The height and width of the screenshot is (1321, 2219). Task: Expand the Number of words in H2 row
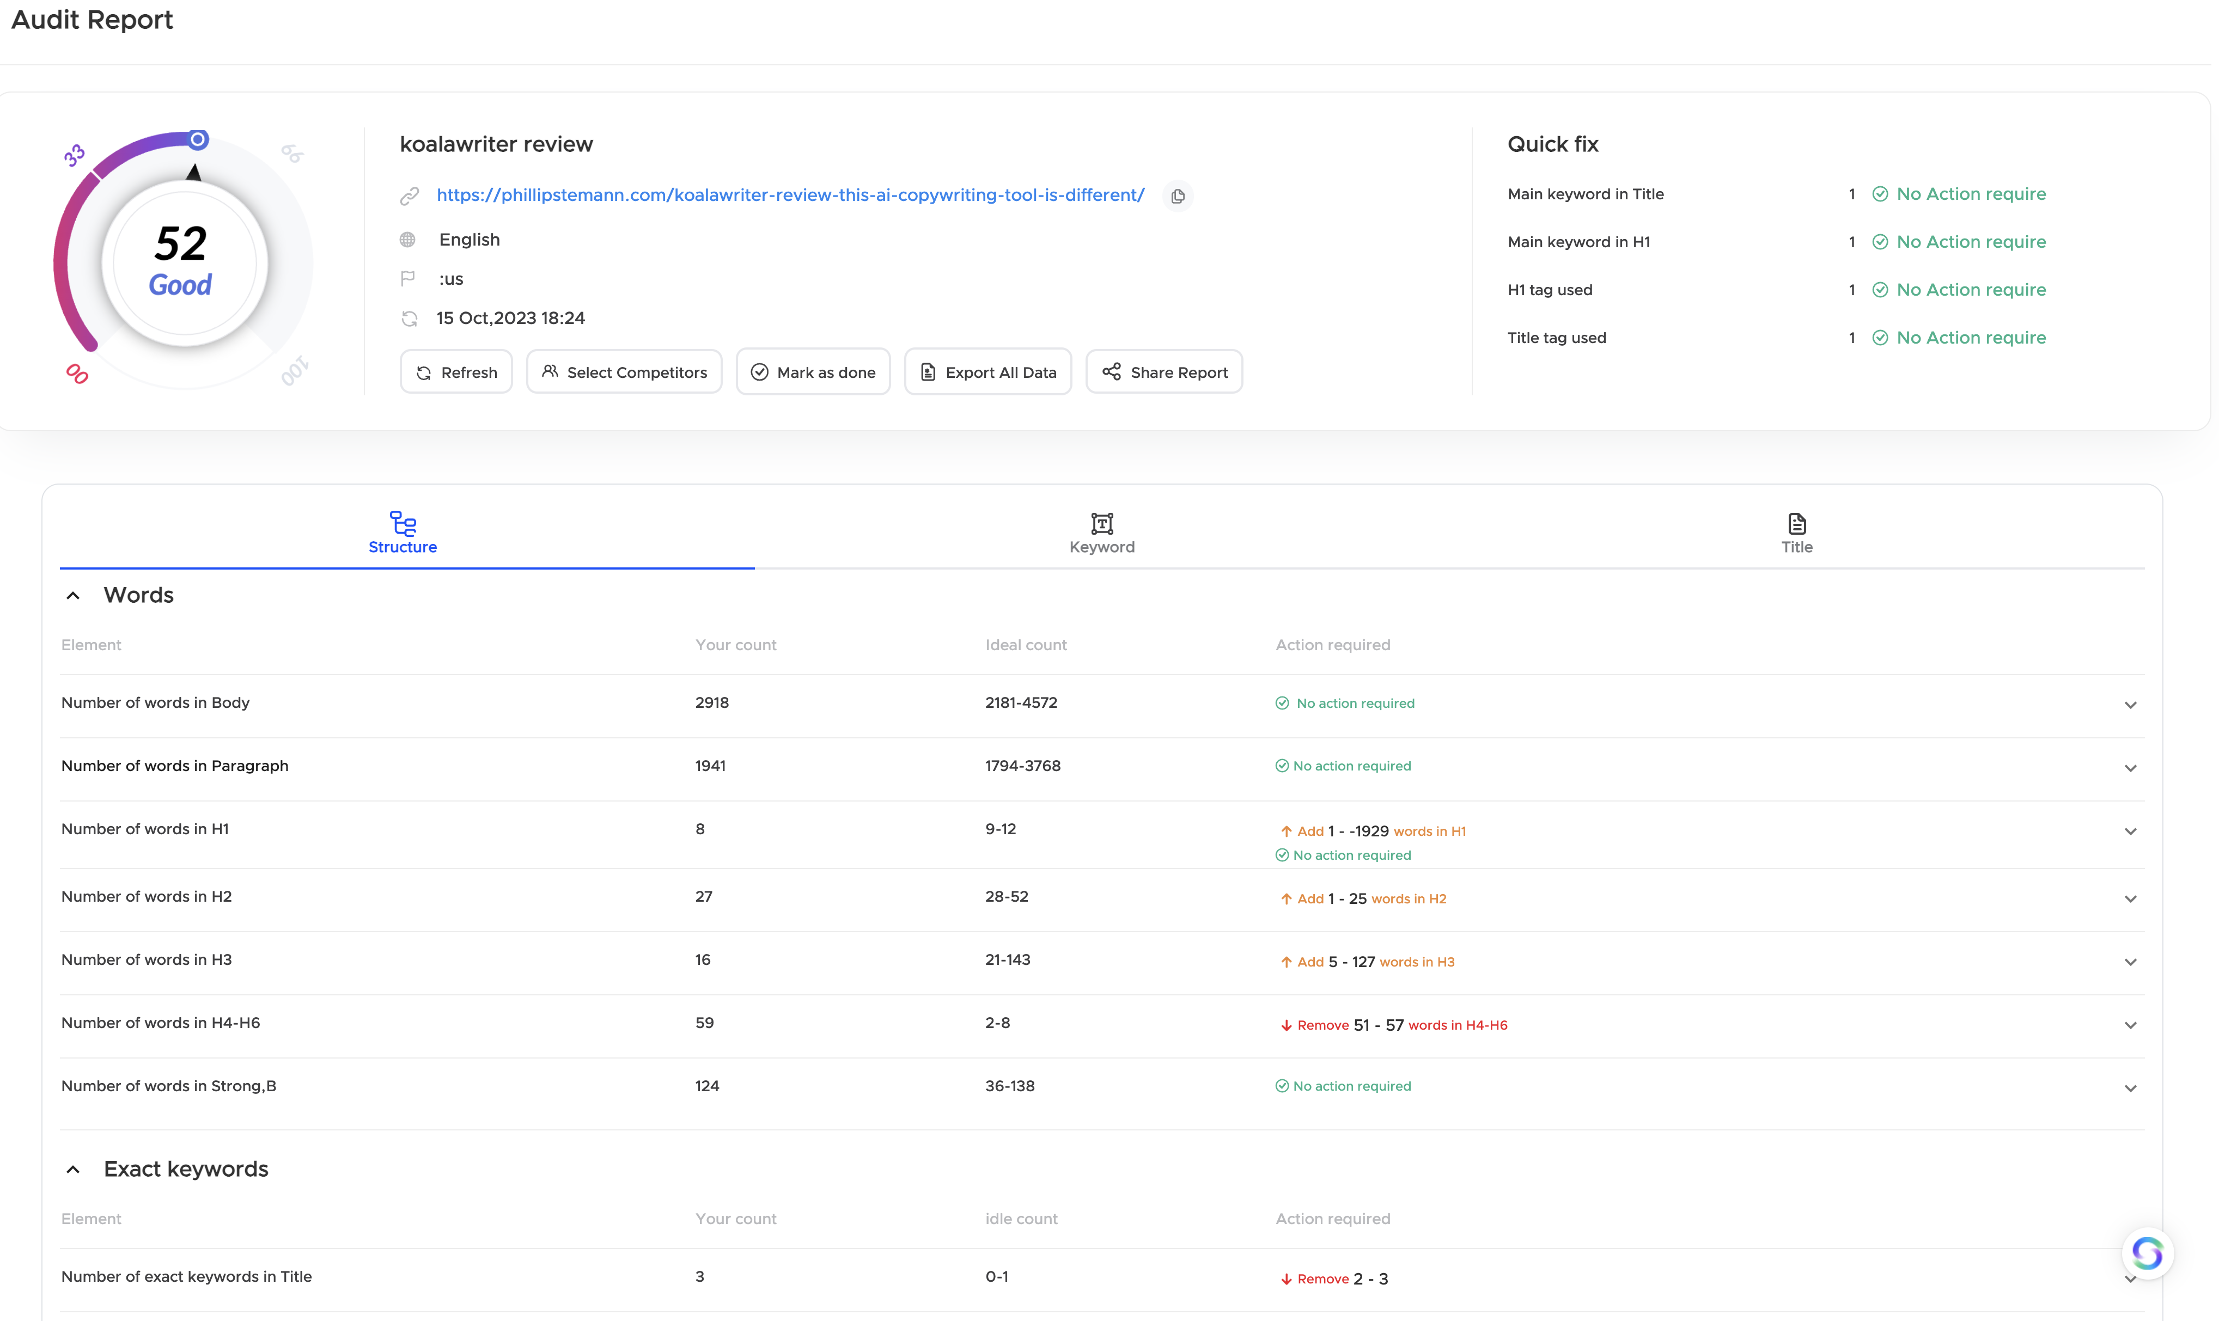pos(2130,899)
